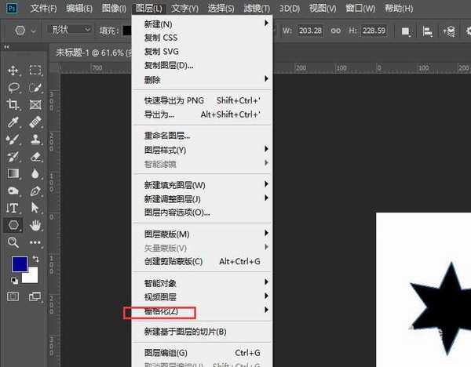Select the Horizontal Type tool

pos(13,208)
